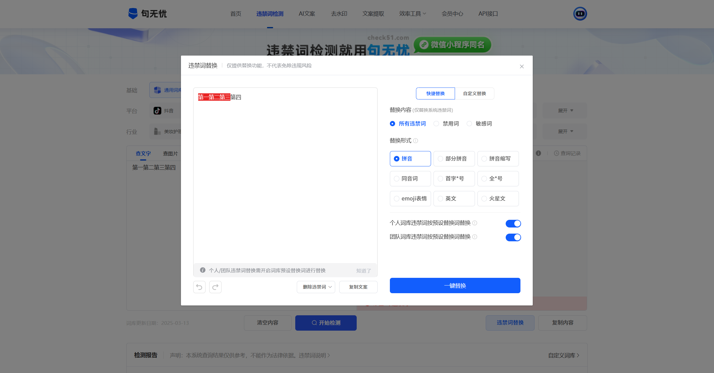Click the 复制文案 button

click(358, 287)
